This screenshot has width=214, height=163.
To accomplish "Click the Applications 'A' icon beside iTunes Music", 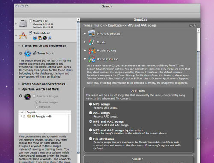I will point(23,36).
